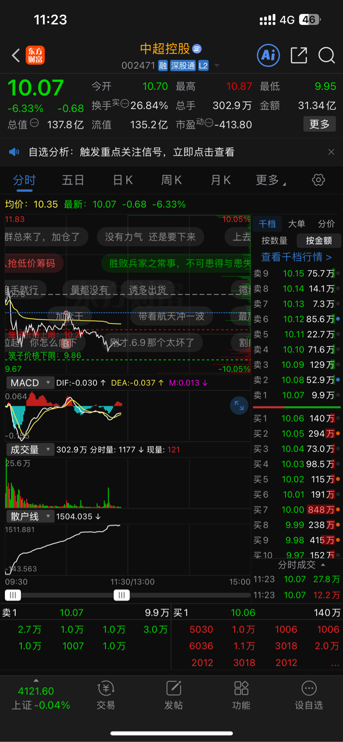Switch to 分时 tab
The image size is (343, 742).
pyautogui.click(x=24, y=180)
